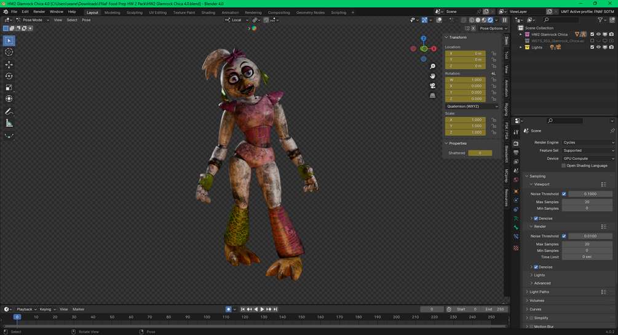Pick the Measure tool
Screen dimensions: 618x335
click(9, 123)
